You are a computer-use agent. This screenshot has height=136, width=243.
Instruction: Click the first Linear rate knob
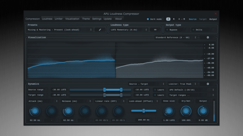point(102,111)
